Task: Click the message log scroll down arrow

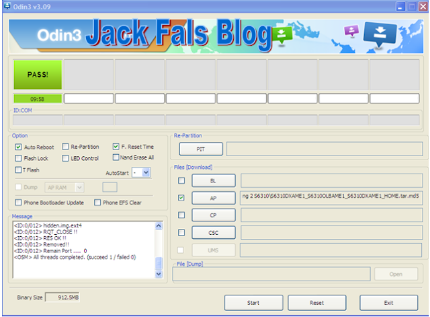Action: click(x=159, y=274)
